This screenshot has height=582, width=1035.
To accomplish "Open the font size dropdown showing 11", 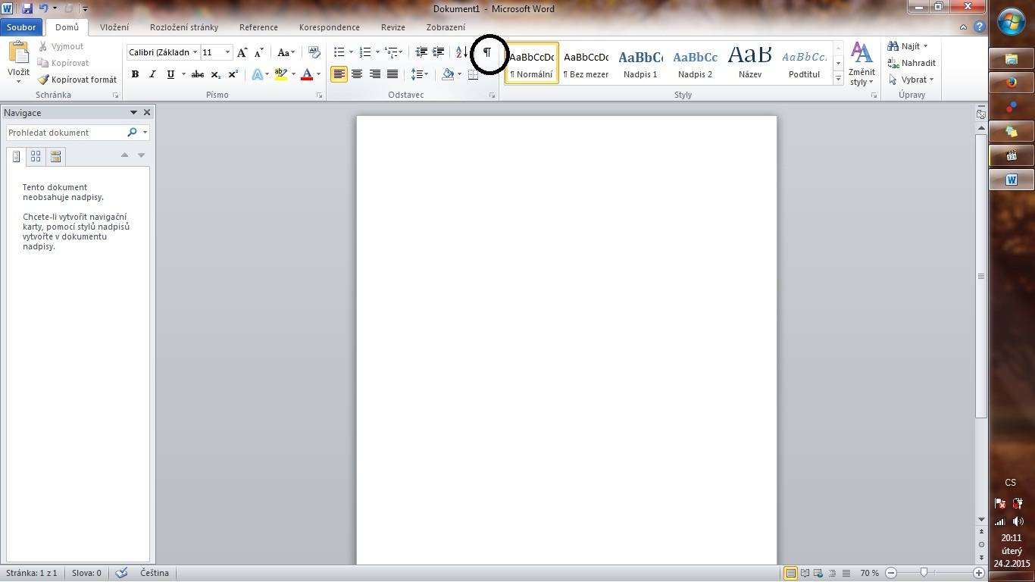I will [x=227, y=52].
